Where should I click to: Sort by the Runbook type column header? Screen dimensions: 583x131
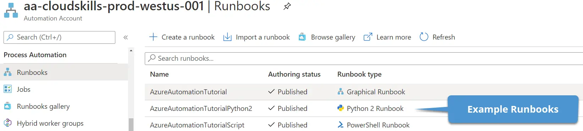[x=359, y=74]
